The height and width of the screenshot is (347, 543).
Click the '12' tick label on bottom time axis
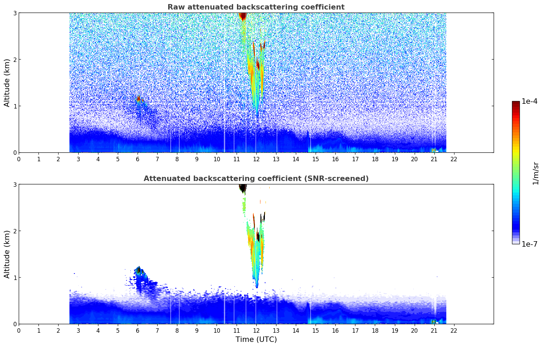(x=256, y=331)
